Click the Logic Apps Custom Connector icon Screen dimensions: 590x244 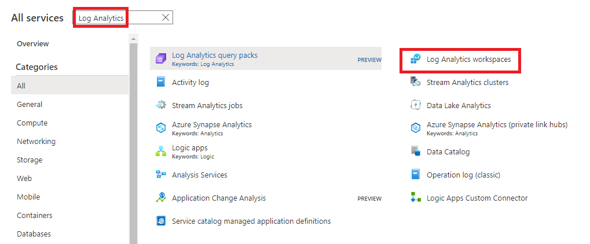tap(415, 198)
